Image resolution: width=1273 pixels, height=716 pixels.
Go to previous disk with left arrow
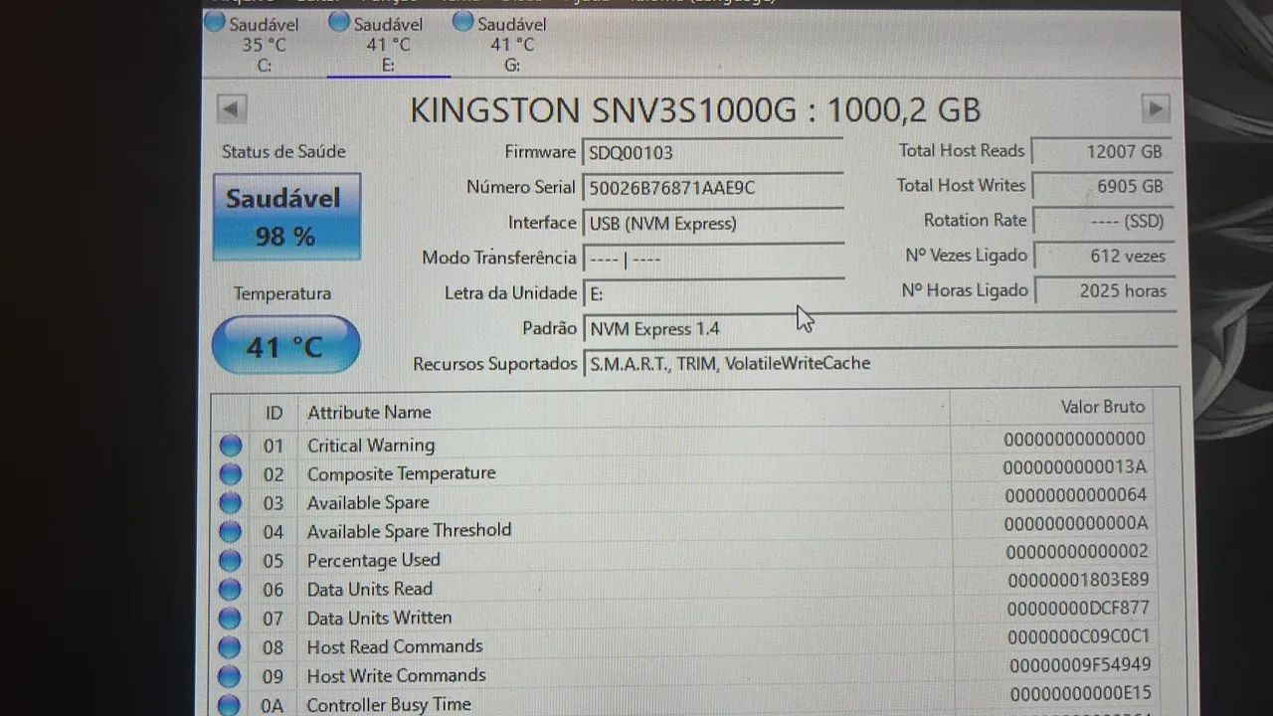pyautogui.click(x=232, y=109)
